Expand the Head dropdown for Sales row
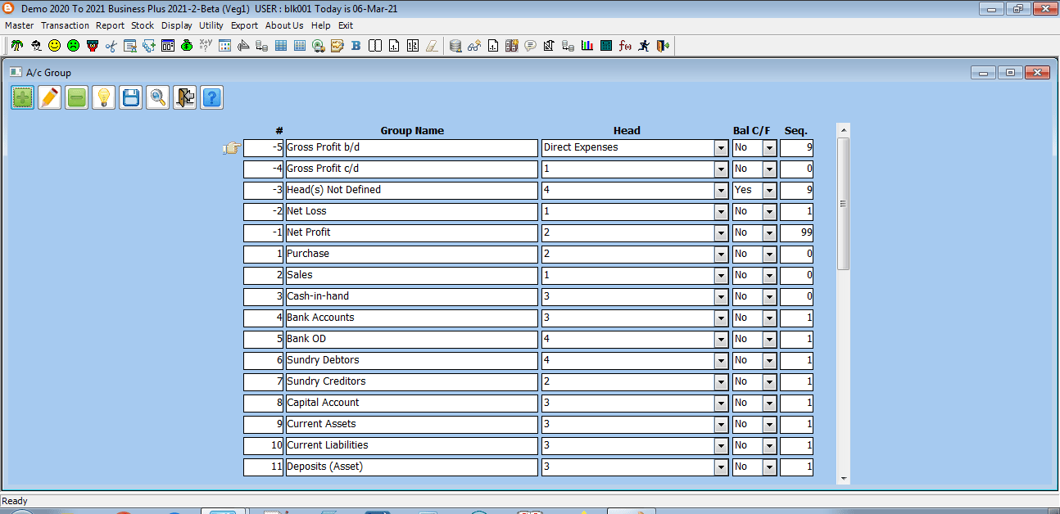The height and width of the screenshot is (514, 1060). pyautogui.click(x=721, y=276)
